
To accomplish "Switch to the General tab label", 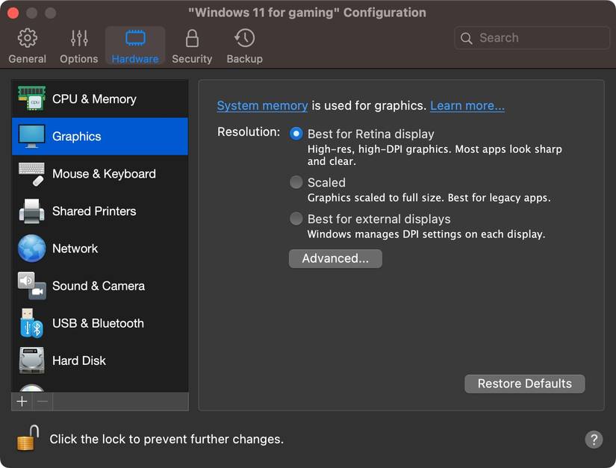I will (x=27, y=59).
